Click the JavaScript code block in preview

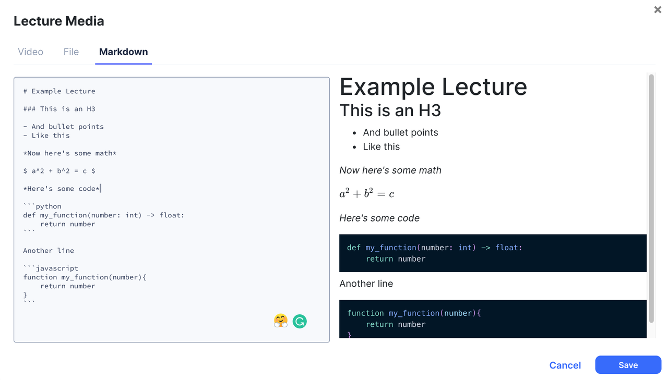[x=493, y=319]
